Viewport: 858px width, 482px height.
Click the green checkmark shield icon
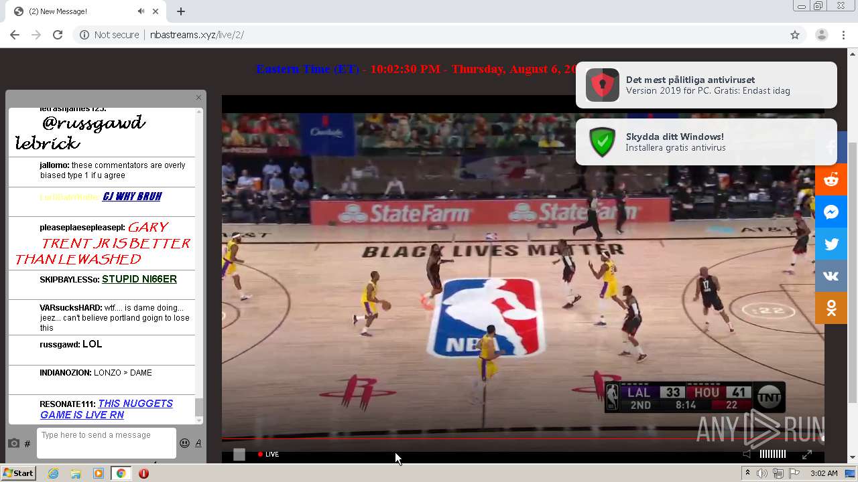tap(602, 142)
